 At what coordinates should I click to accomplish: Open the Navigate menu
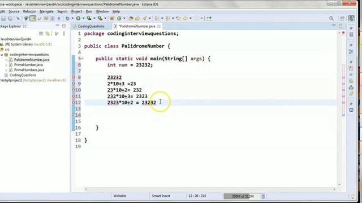46,11
